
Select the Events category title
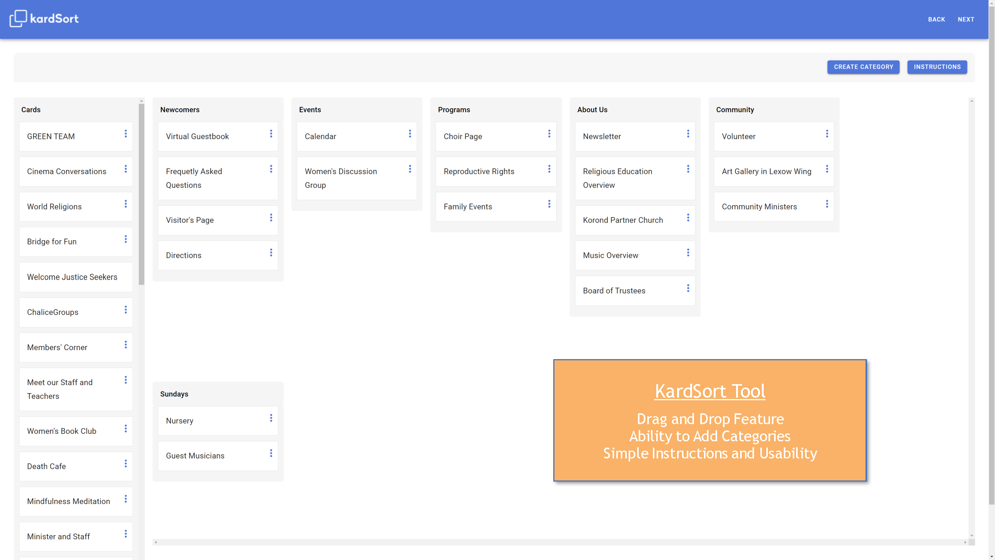310,110
